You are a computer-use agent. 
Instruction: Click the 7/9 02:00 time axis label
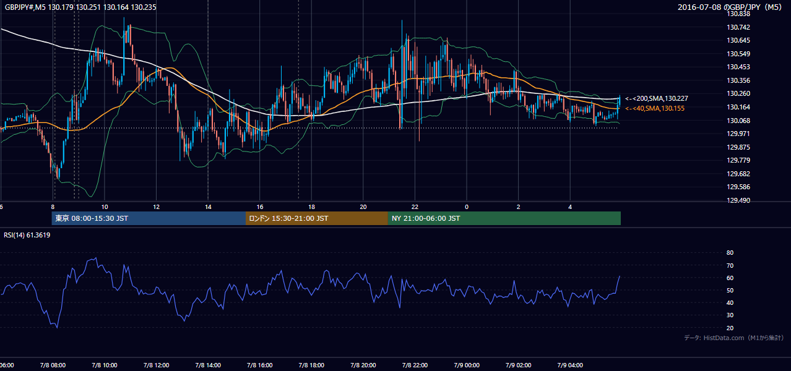(x=519, y=365)
